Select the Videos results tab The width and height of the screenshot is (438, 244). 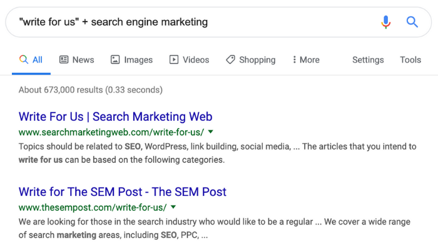click(x=189, y=59)
